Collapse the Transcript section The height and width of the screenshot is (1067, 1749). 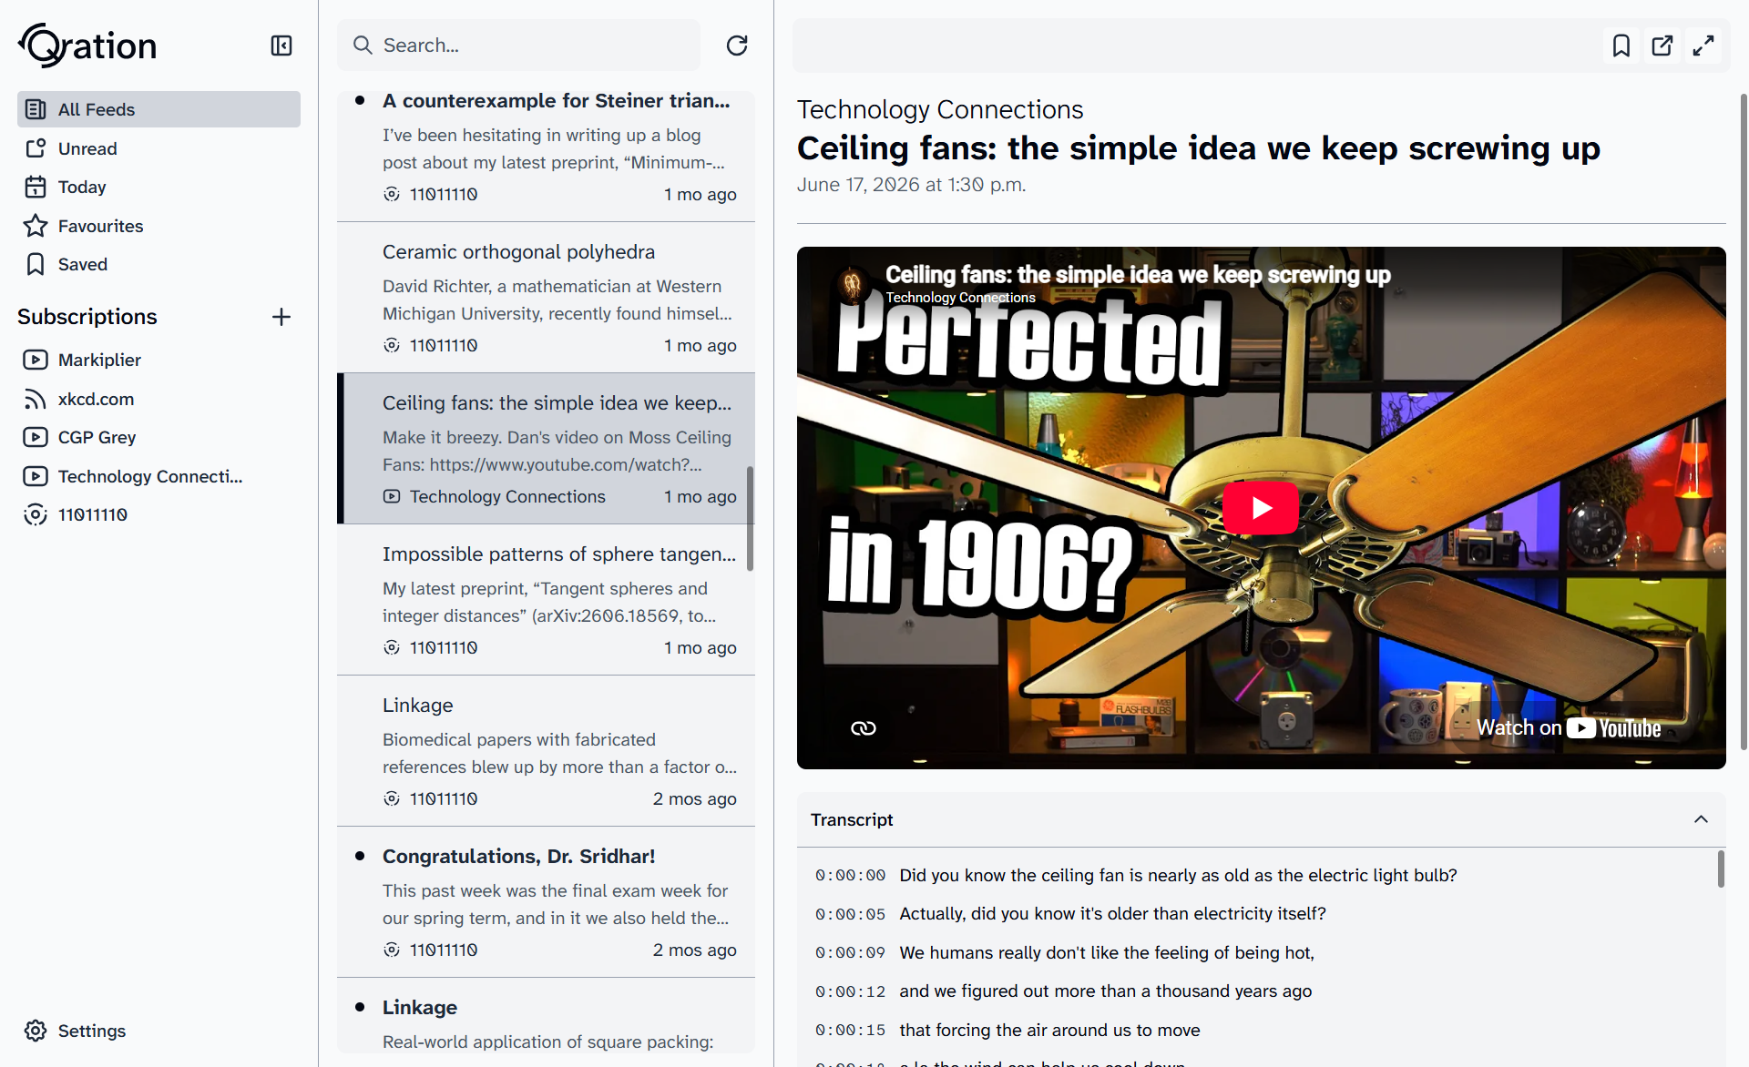click(1700, 819)
